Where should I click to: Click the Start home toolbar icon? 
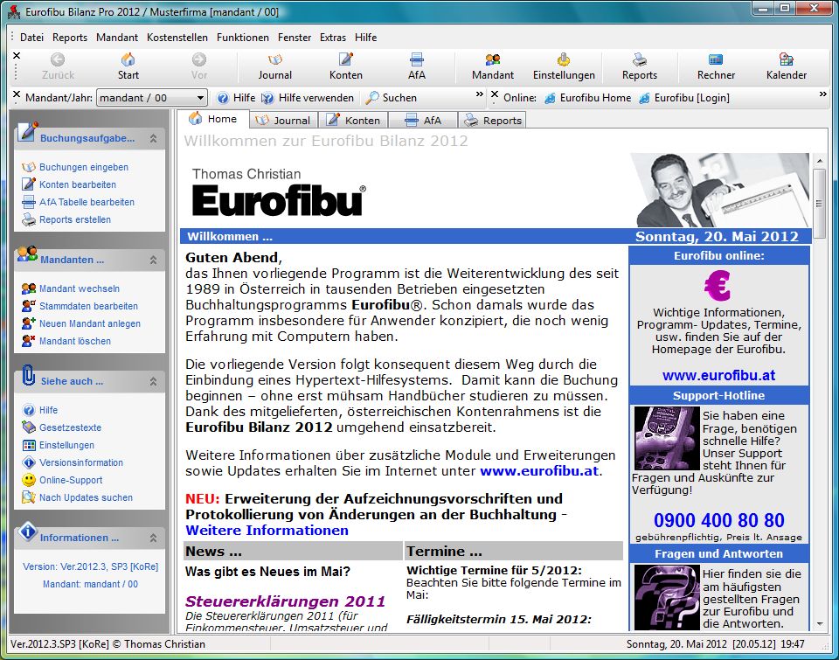click(x=128, y=66)
